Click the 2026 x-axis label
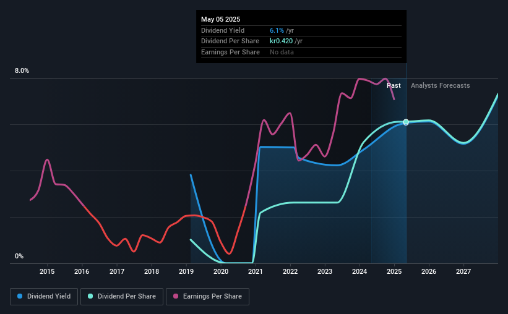Image resolution: width=508 pixels, height=314 pixels. coord(429,271)
